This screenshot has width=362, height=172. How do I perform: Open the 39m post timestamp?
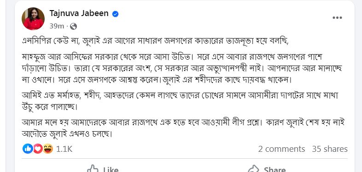57,27
